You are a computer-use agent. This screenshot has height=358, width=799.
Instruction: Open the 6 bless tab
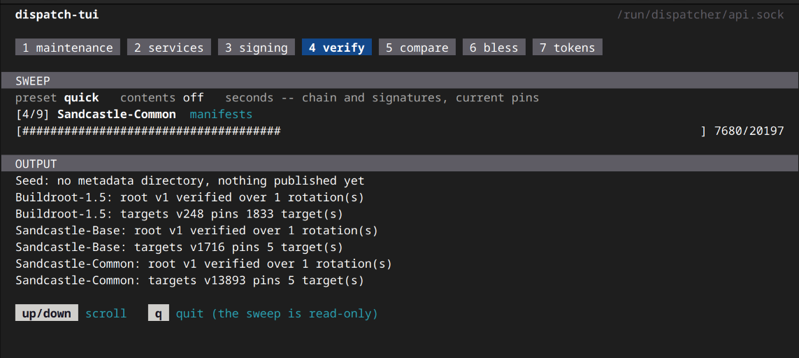click(494, 48)
